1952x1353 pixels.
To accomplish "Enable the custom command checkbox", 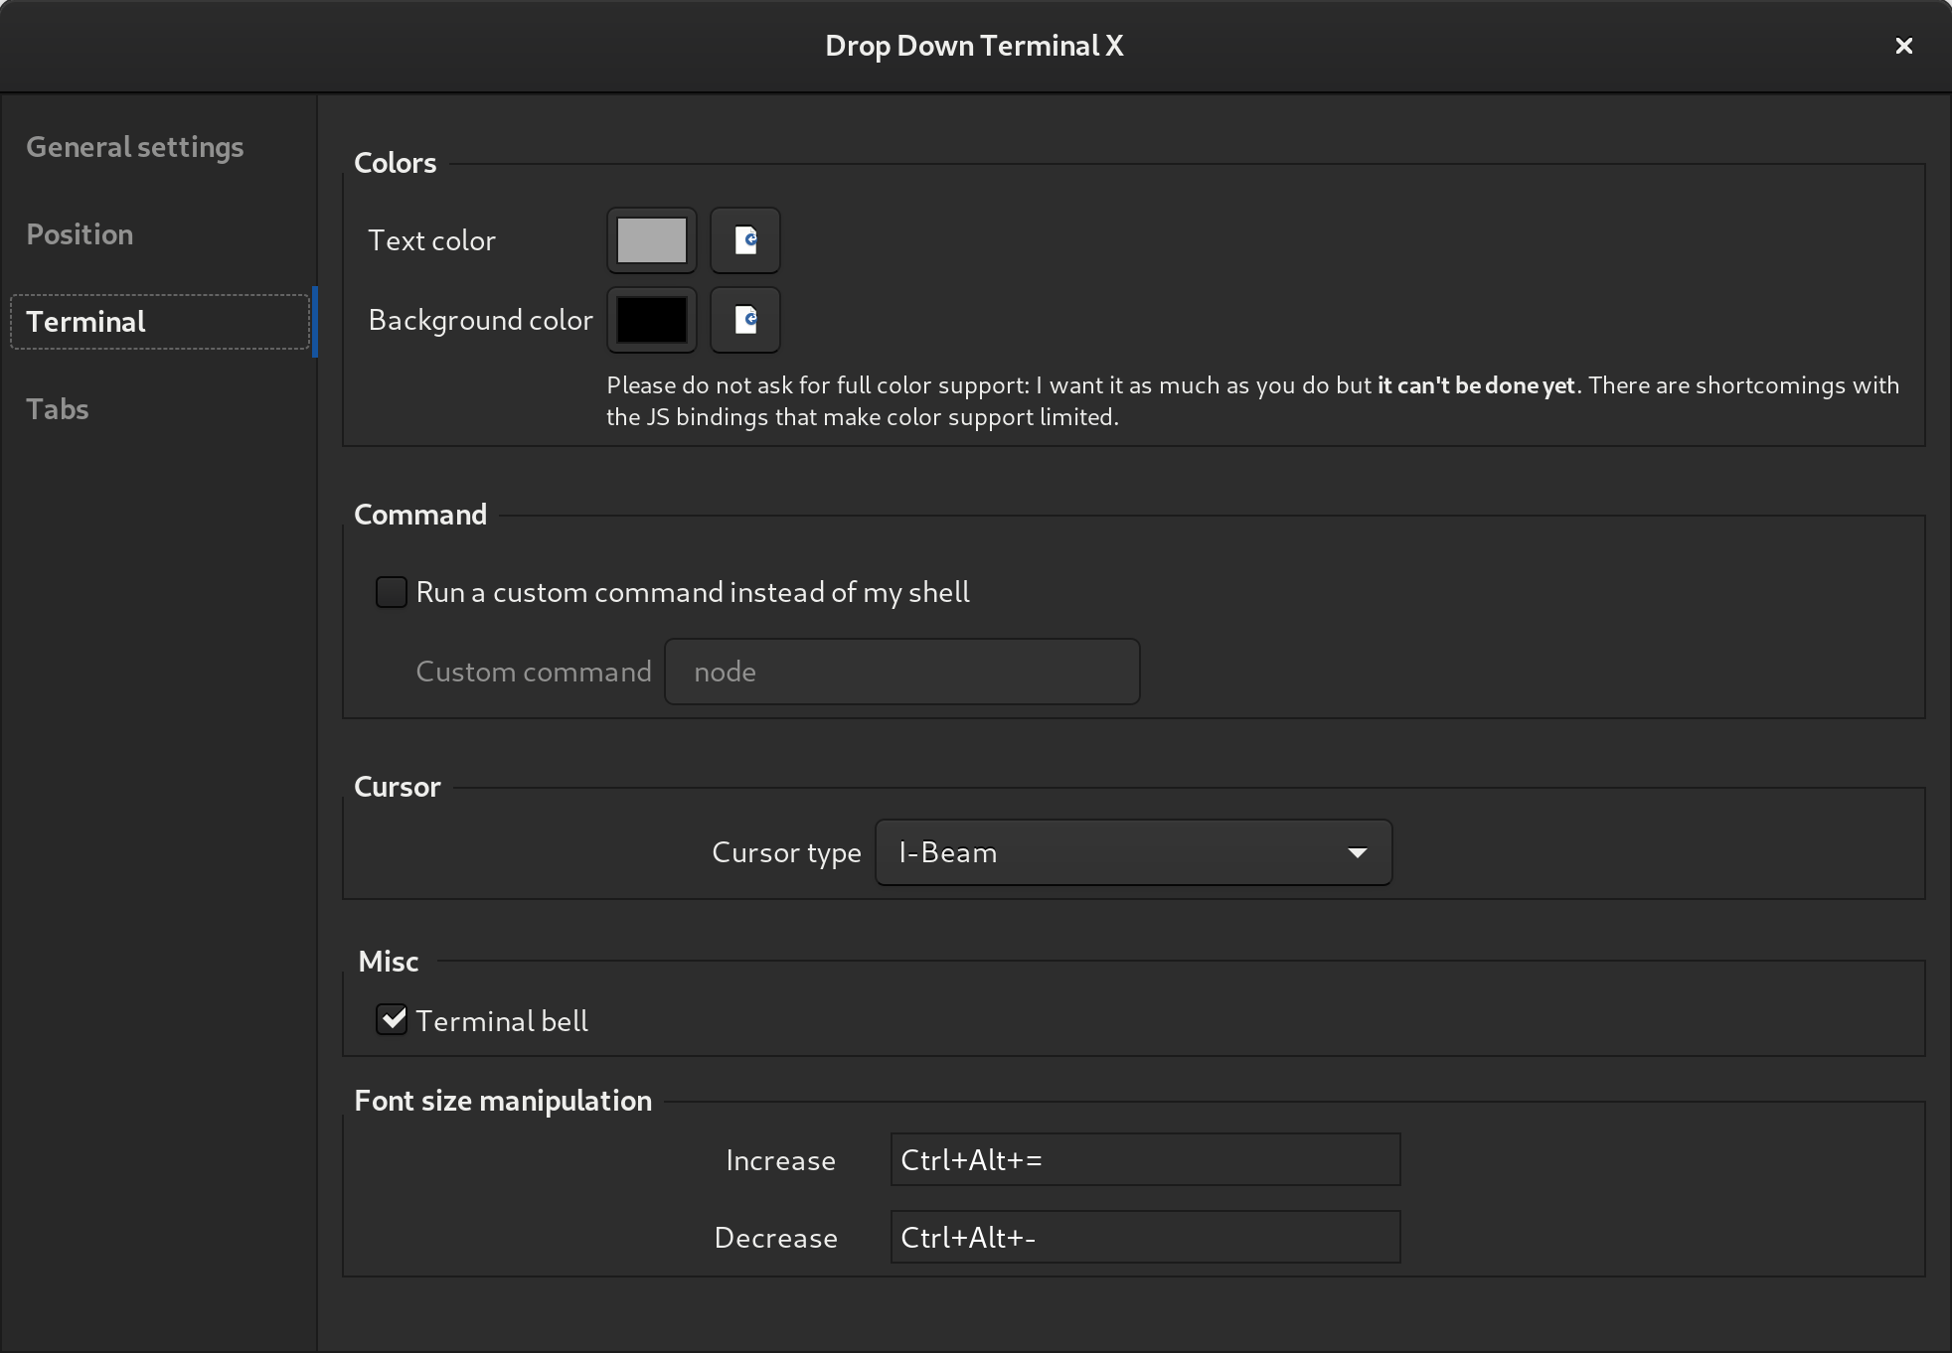I will 392,592.
